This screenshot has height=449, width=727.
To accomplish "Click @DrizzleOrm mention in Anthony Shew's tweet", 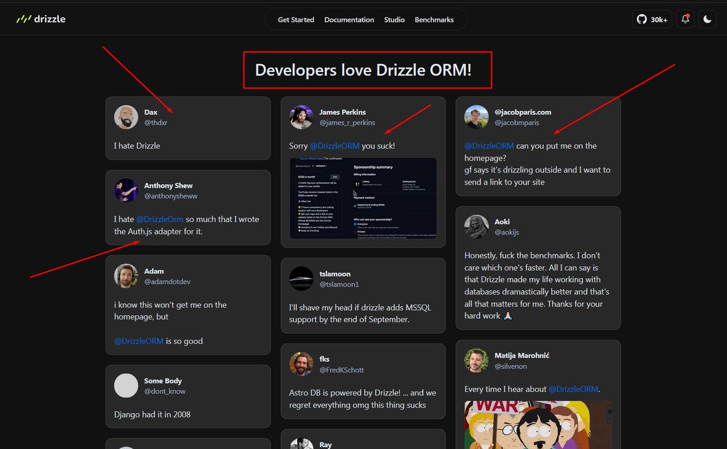I will pos(160,219).
